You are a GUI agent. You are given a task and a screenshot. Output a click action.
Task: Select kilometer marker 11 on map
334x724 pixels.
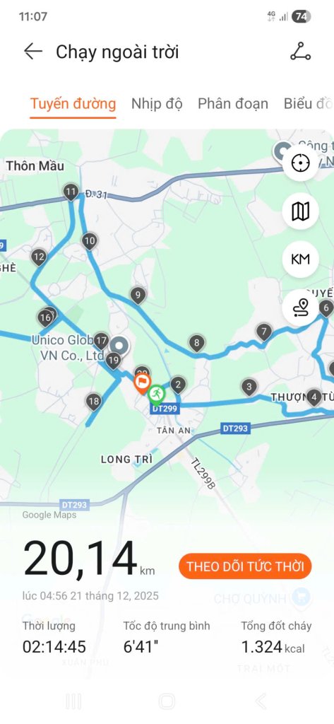point(71,192)
